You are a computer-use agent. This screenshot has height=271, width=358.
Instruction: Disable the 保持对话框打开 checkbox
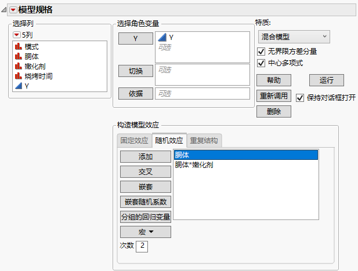coord(300,97)
